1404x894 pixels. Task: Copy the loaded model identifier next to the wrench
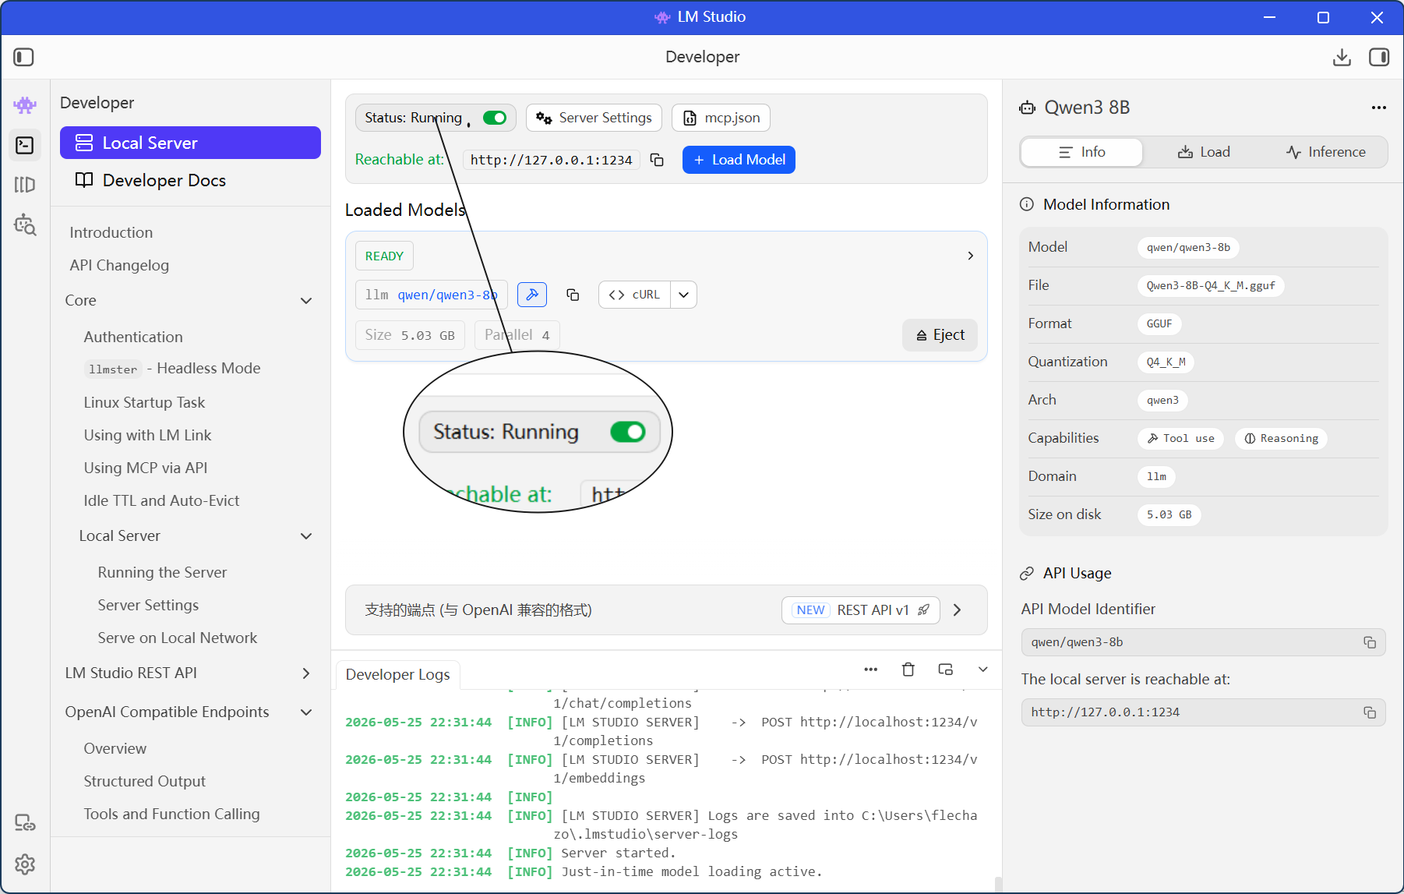[573, 295]
